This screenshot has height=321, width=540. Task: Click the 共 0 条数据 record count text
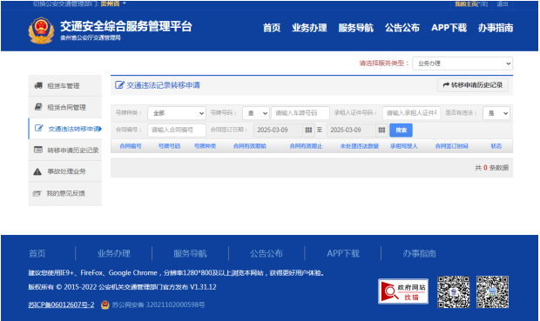[492, 168]
